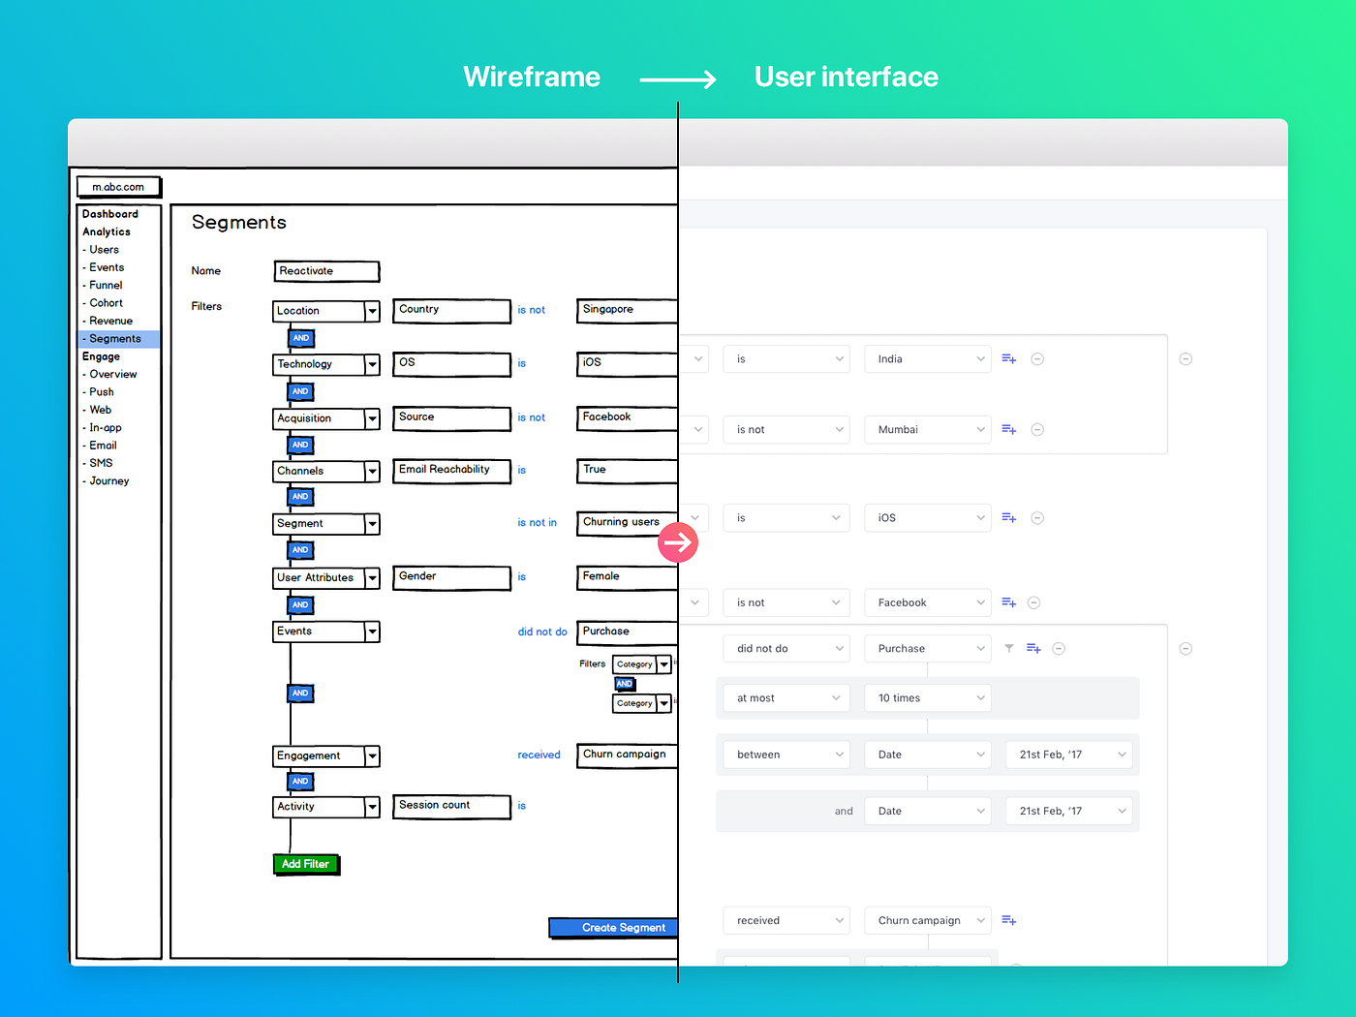The image size is (1356, 1017).
Task: Click the minus icon to remove Mumbai condition
Action: tap(1037, 429)
